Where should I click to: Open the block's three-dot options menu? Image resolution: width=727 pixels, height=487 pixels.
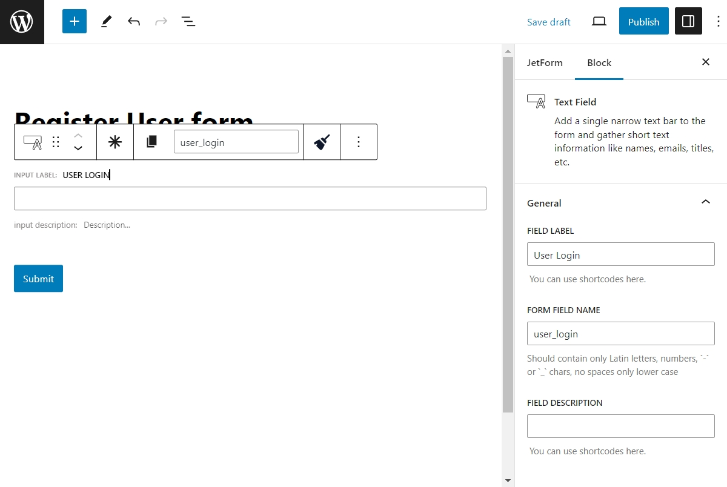point(359,141)
